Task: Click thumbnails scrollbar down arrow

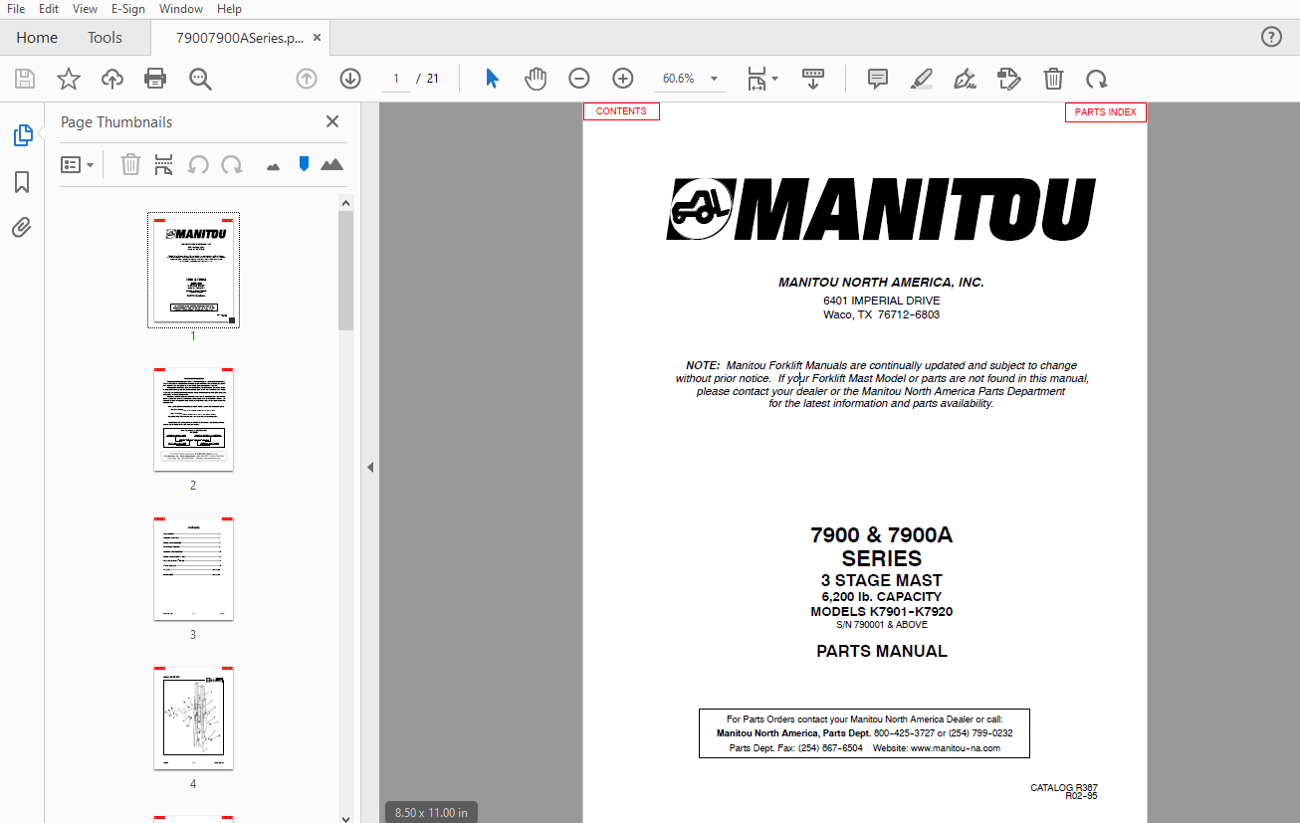Action: point(345,818)
